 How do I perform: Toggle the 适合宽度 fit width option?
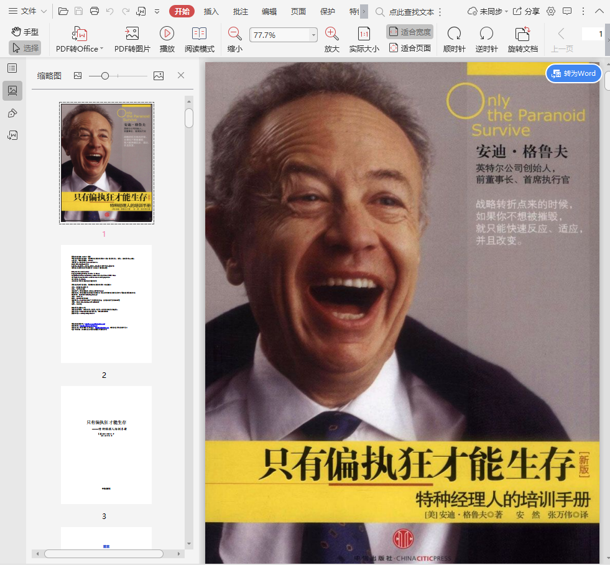click(410, 32)
